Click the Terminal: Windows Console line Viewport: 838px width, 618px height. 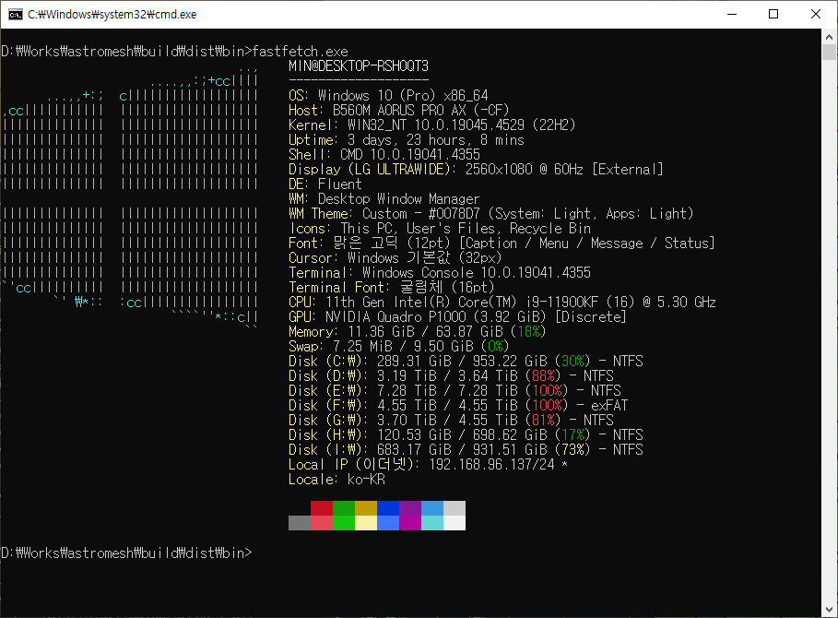(440, 273)
